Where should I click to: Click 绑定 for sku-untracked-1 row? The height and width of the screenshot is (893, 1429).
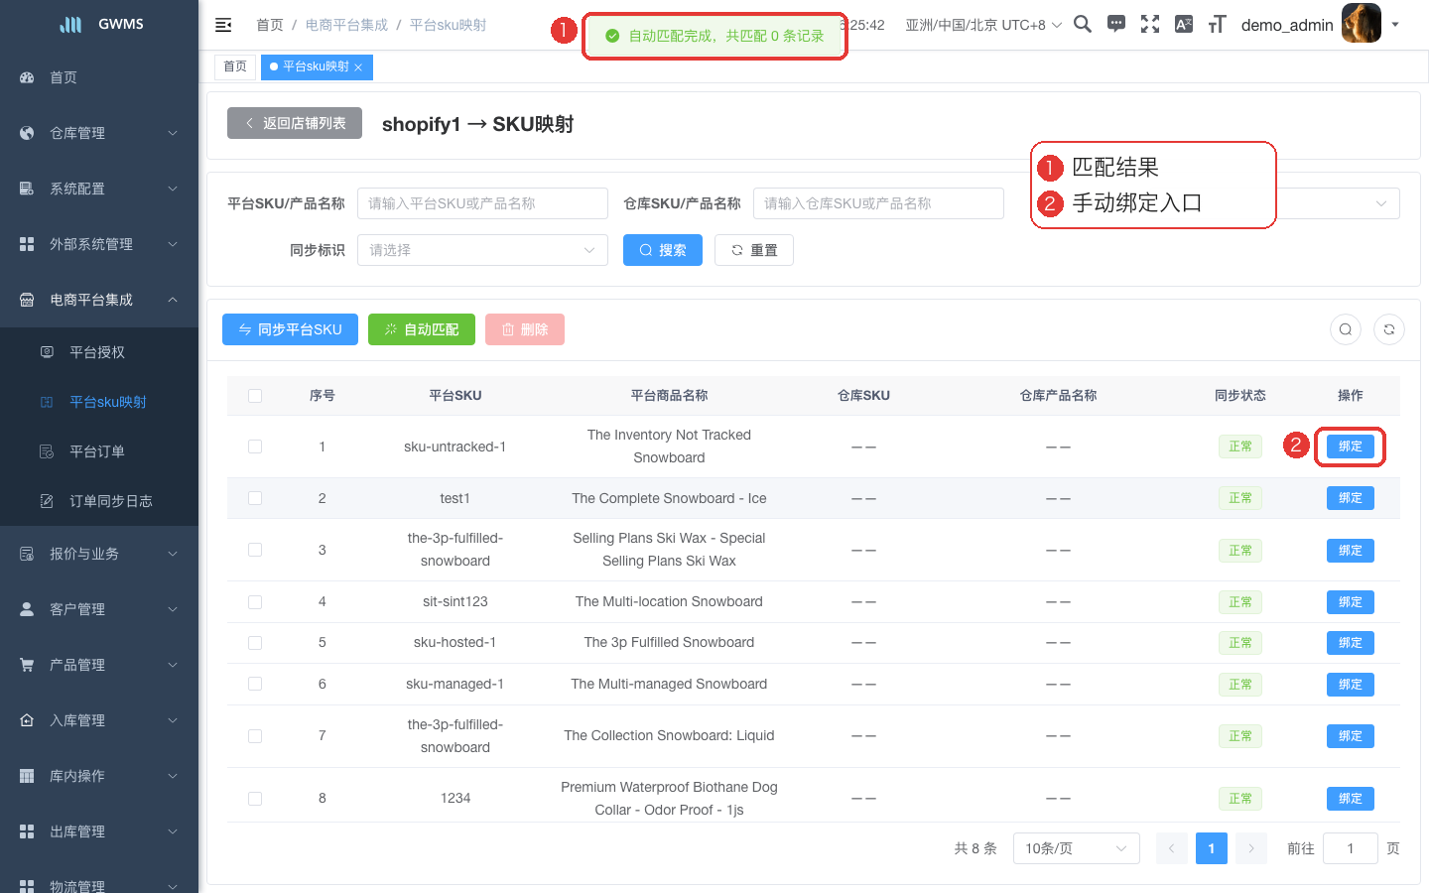(x=1351, y=446)
